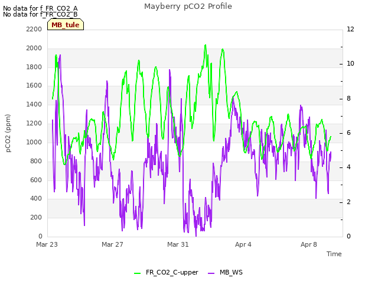Image resolution: width=378 pixels, height=284 pixels.
Task: Select the Time axis label
Action: tap(334, 254)
